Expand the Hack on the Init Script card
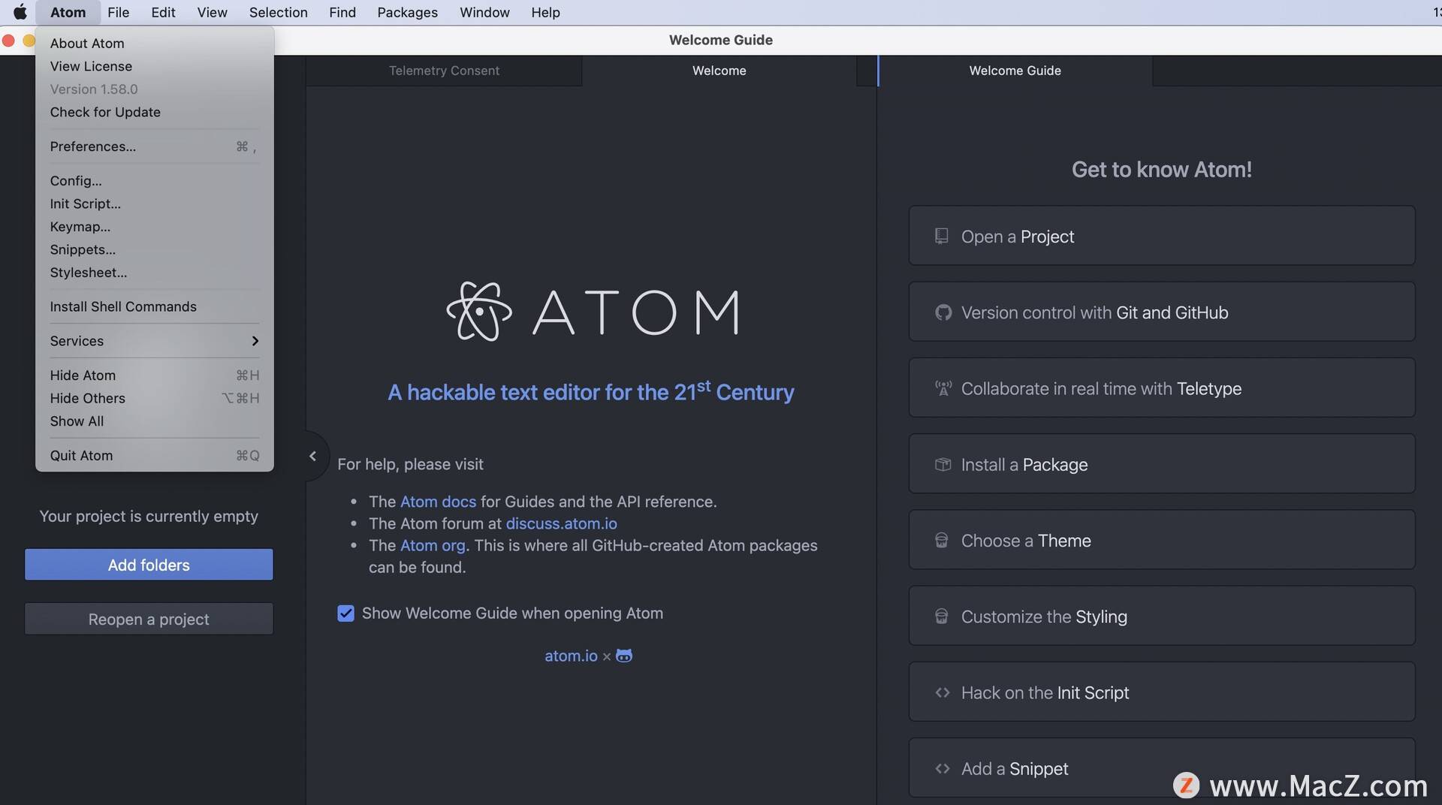The width and height of the screenshot is (1442, 805). click(1162, 692)
